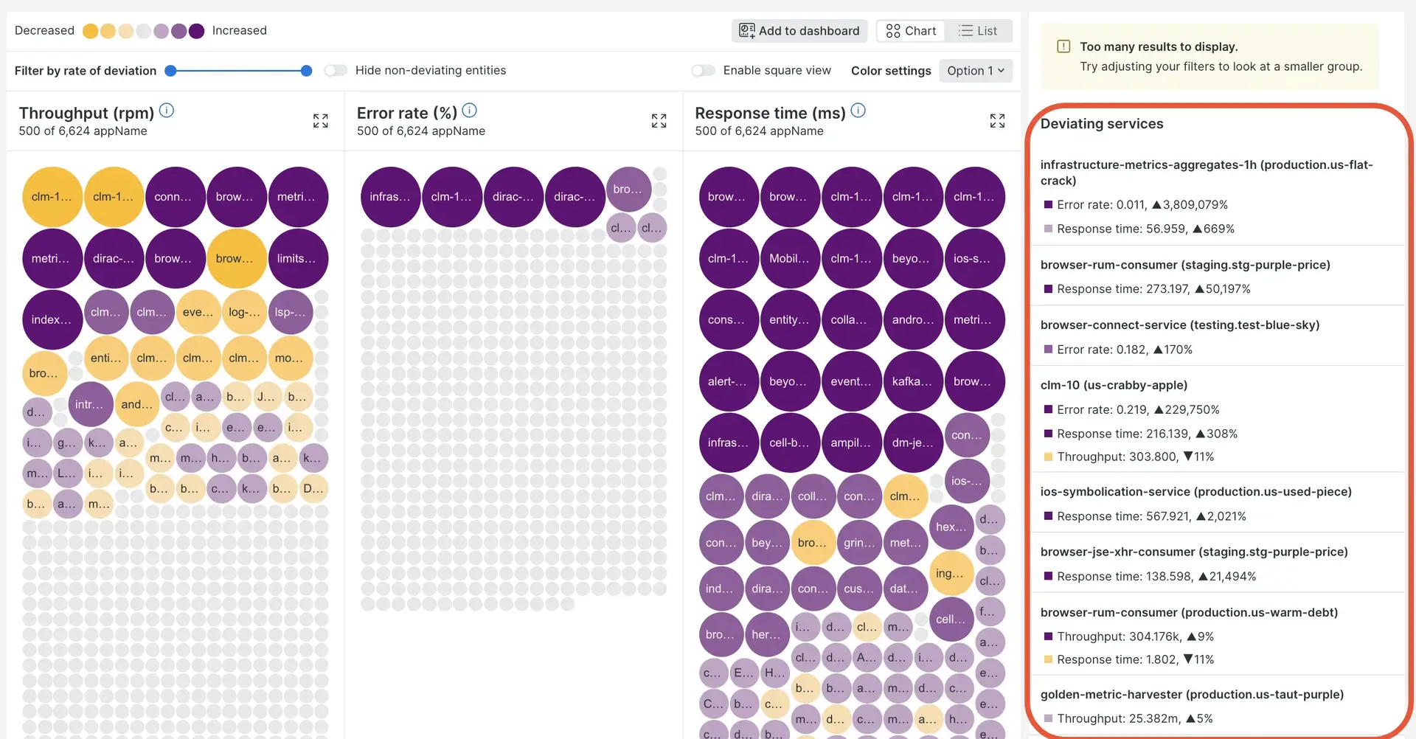Image resolution: width=1416 pixels, height=739 pixels.
Task: Show info tooltip for Error rate (%)
Action: pyautogui.click(x=469, y=111)
